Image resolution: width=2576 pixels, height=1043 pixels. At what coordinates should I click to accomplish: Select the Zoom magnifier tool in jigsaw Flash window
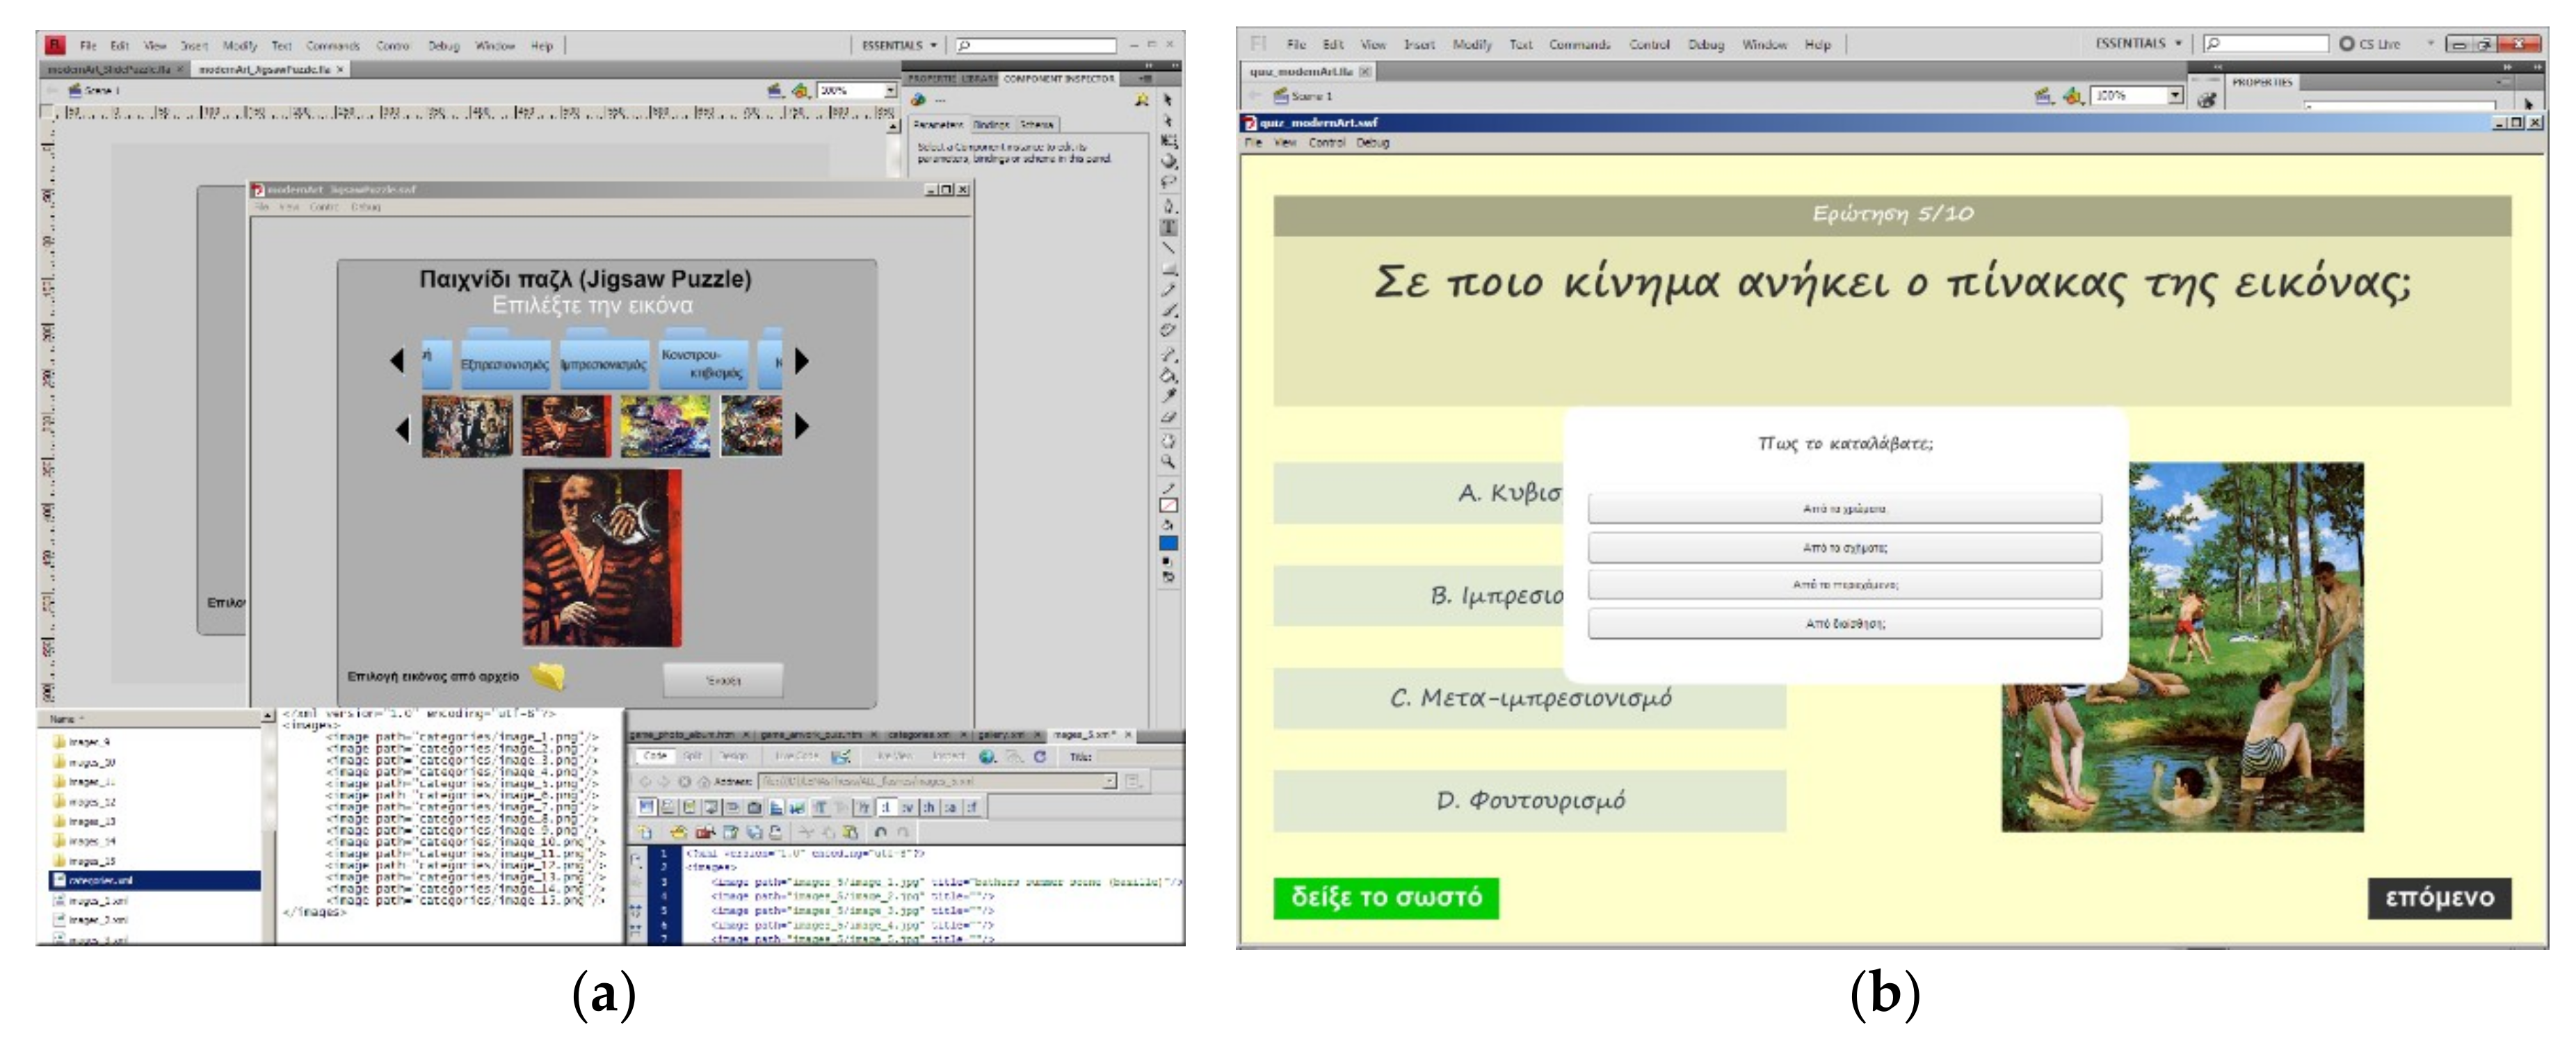point(1167,462)
